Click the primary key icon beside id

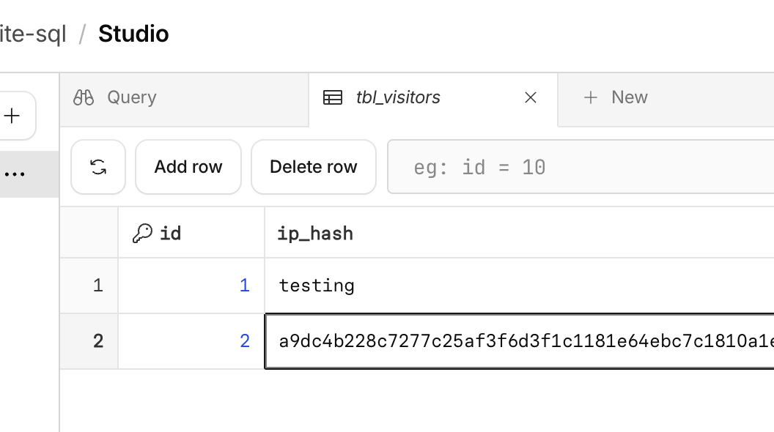click(x=142, y=233)
